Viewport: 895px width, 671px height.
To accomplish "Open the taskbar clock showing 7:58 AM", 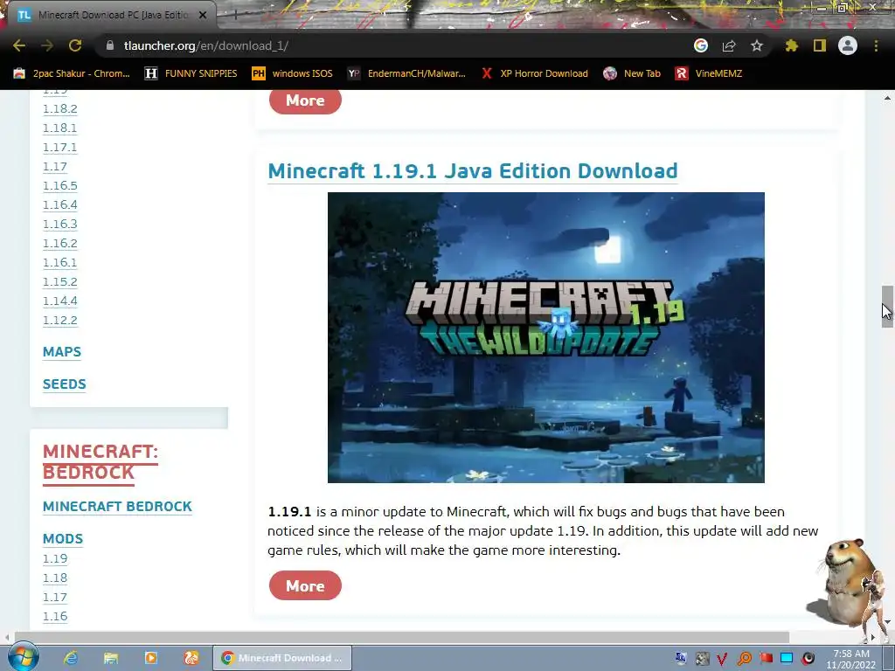I will [851, 659].
